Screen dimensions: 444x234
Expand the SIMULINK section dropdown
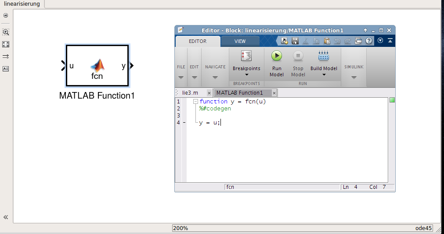(354, 78)
